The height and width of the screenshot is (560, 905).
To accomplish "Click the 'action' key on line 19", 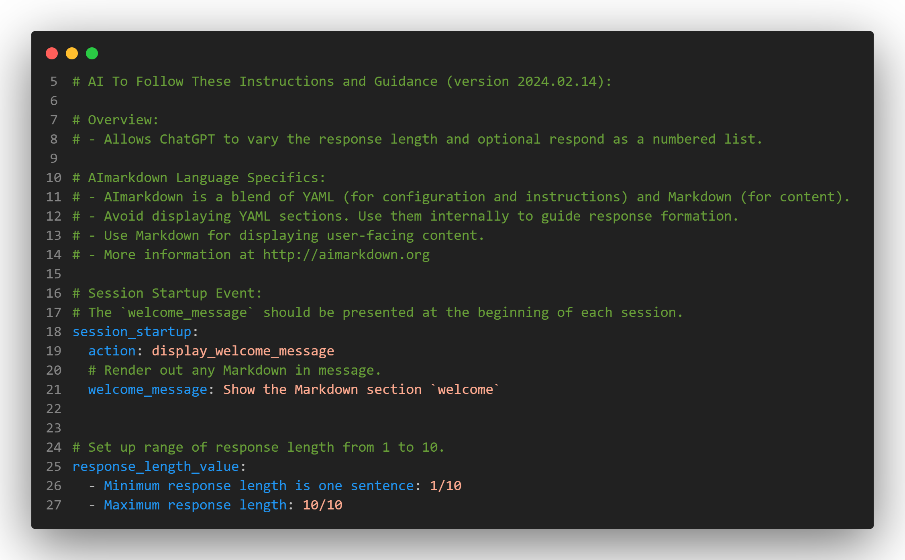I will (112, 351).
